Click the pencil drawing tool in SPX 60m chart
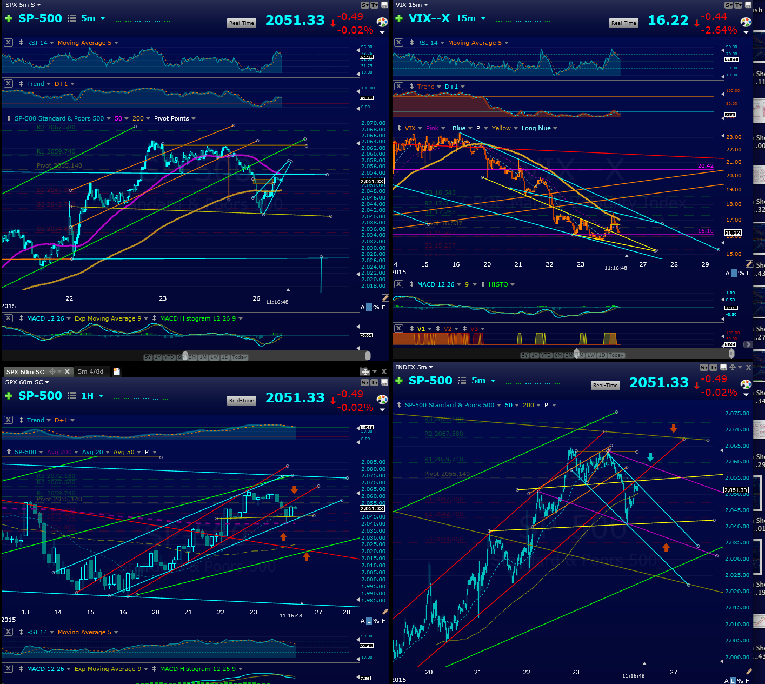This screenshot has height=684, width=765. 385,612
